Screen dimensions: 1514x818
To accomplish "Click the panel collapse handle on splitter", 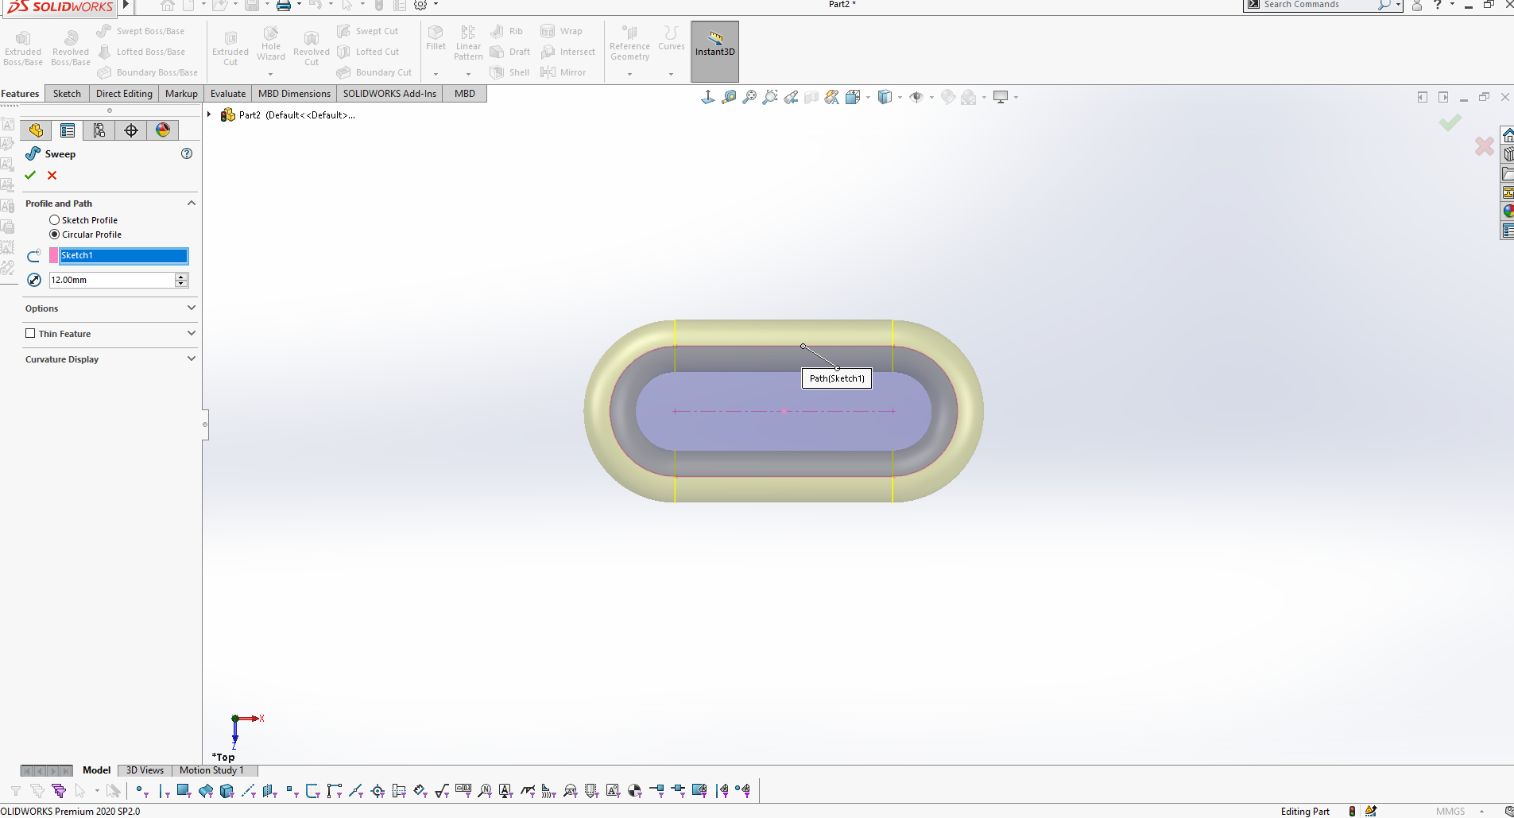I will tap(205, 425).
